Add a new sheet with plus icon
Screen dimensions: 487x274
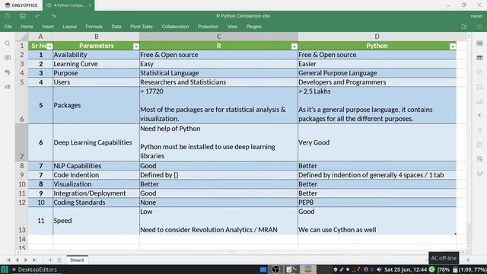pyautogui.click(x=50, y=260)
